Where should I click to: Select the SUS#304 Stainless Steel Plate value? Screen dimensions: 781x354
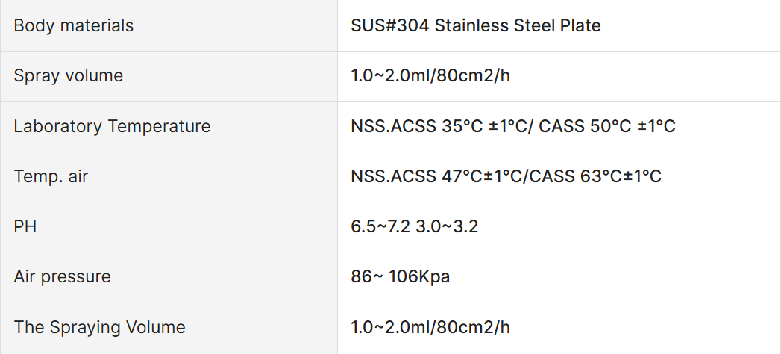pos(476,25)
